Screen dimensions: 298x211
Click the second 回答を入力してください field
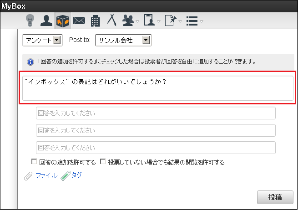coord(156,130)
